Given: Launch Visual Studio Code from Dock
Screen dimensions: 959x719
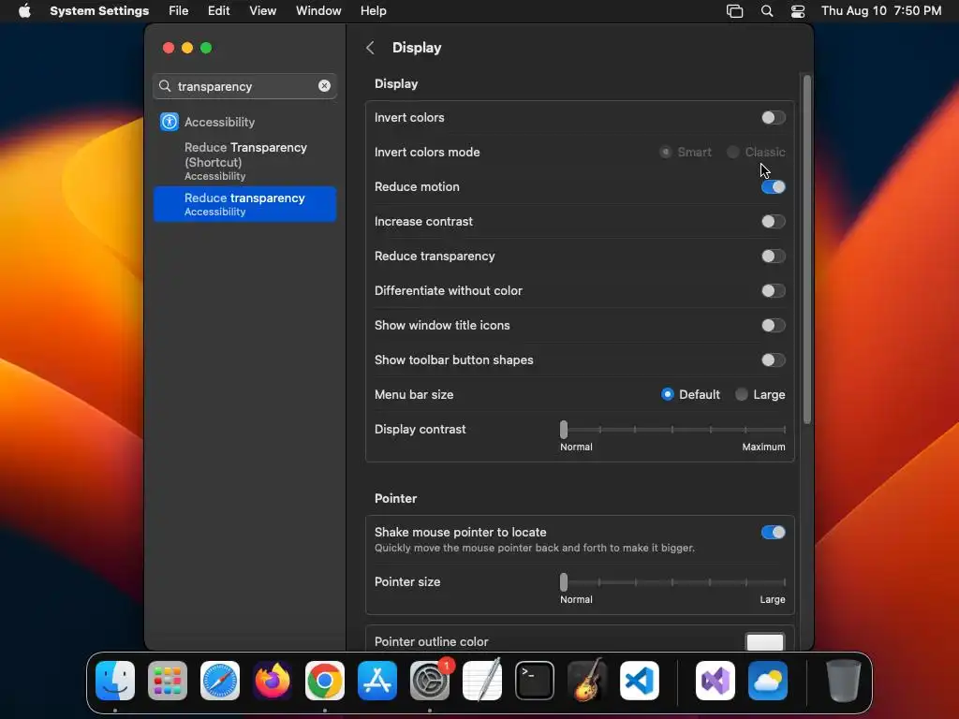Looking at the screenshot, I should (x=640, y=681).
